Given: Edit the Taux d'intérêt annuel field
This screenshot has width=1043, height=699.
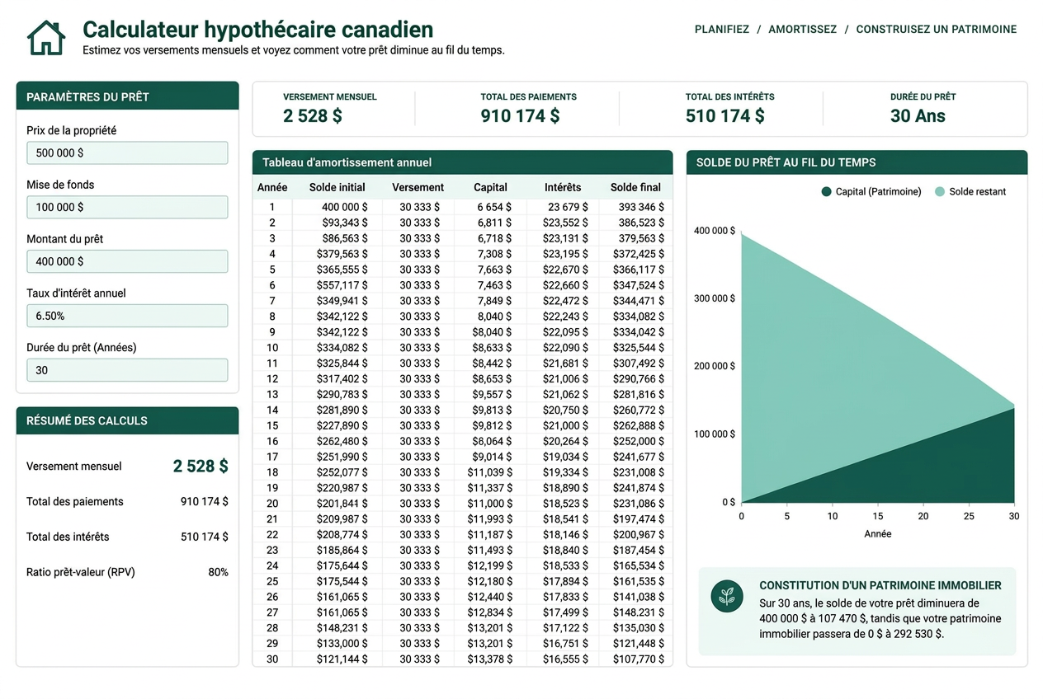Looking at the screenshot, I should 127,316.
